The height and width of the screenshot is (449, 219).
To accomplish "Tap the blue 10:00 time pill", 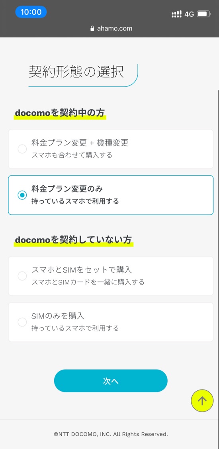I will pyautogui.click(x=31, y=12).
